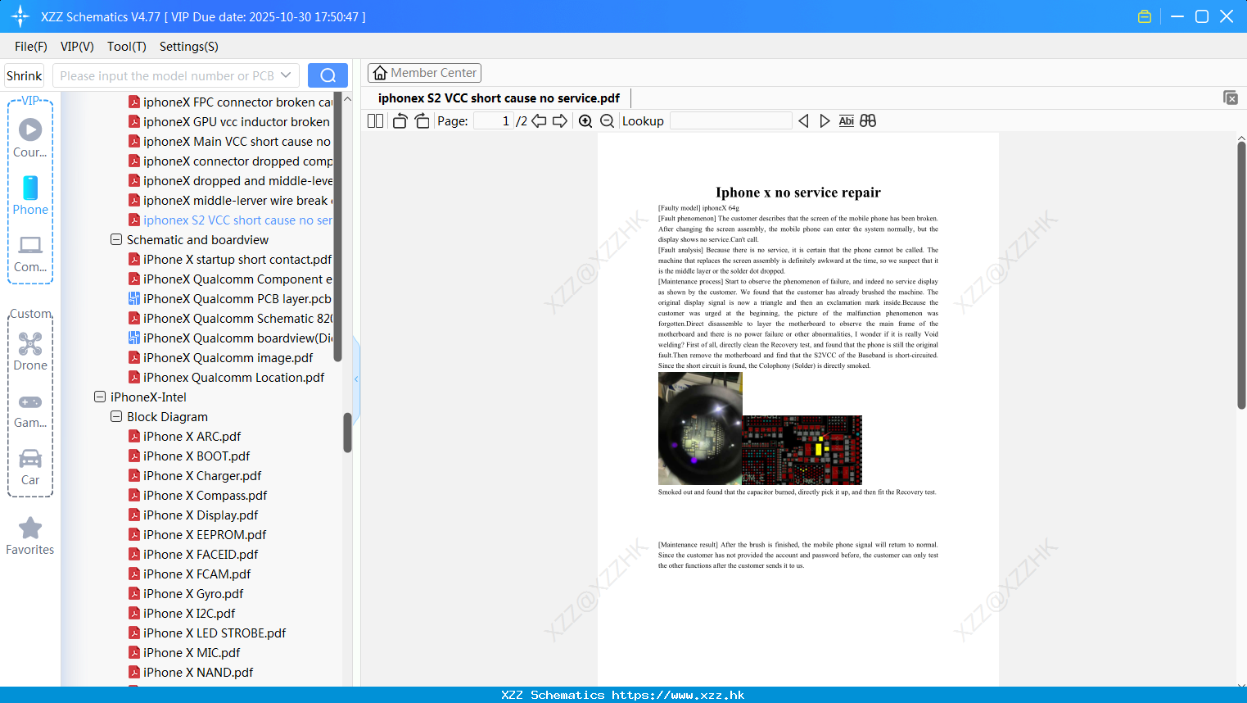Image resolution: width=1247 pixels, height=703 pixels.
Task: Zoom out of the PDF
Action: 607,120
